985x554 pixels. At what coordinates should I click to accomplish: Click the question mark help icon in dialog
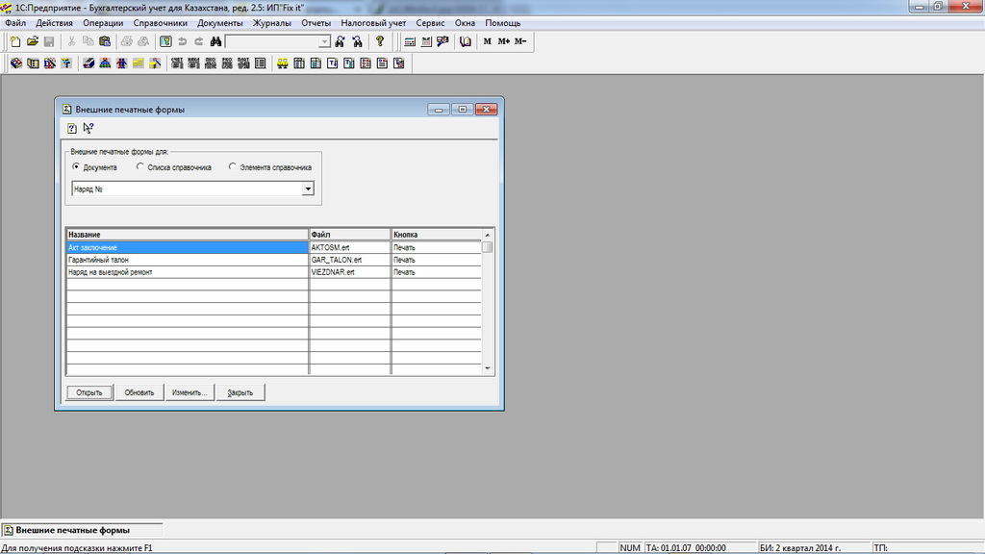tap(71, 128)
